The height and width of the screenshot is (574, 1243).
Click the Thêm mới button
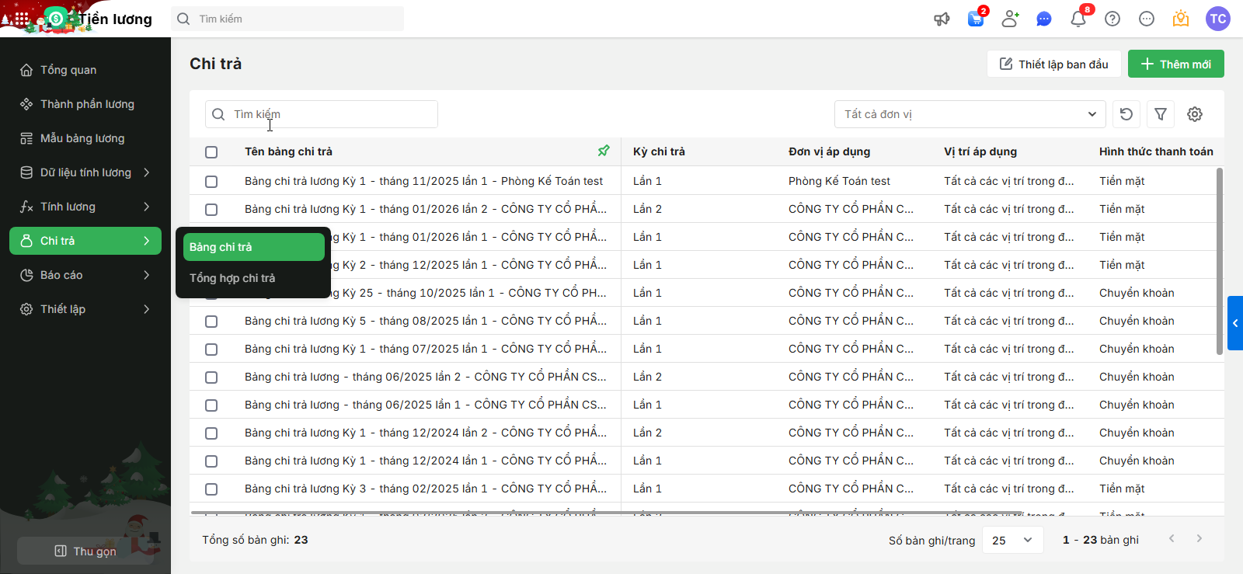pyautogui.click(x=1176, y=64)
